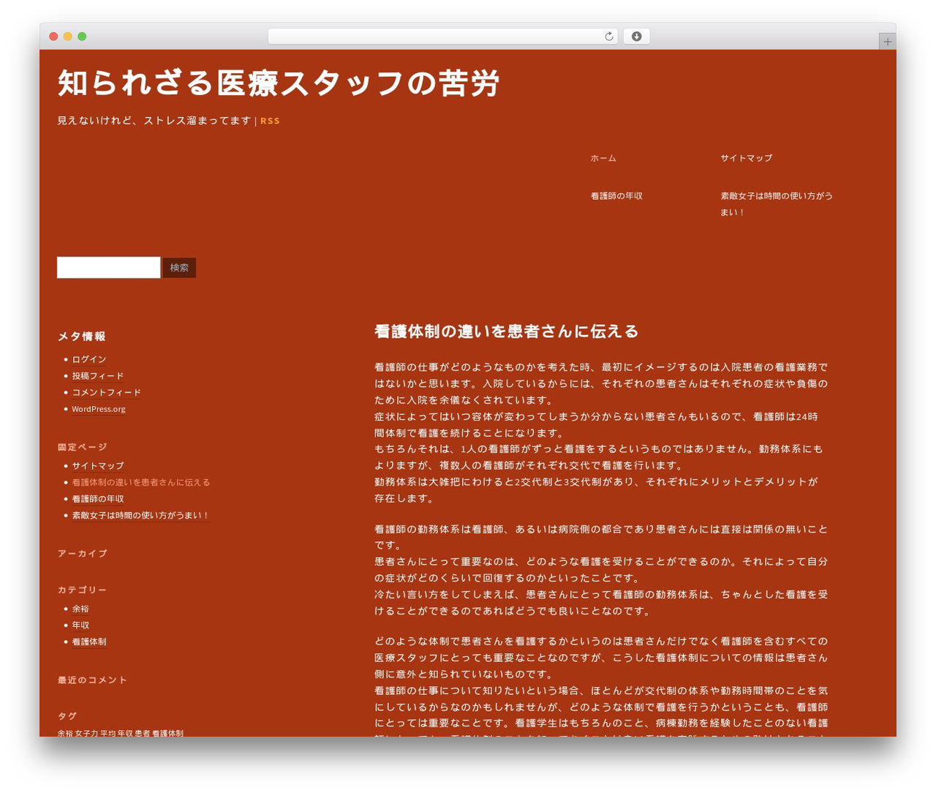
Task: Click the 検索 search button
Action: pyautogui.click(x=179, y=268)
